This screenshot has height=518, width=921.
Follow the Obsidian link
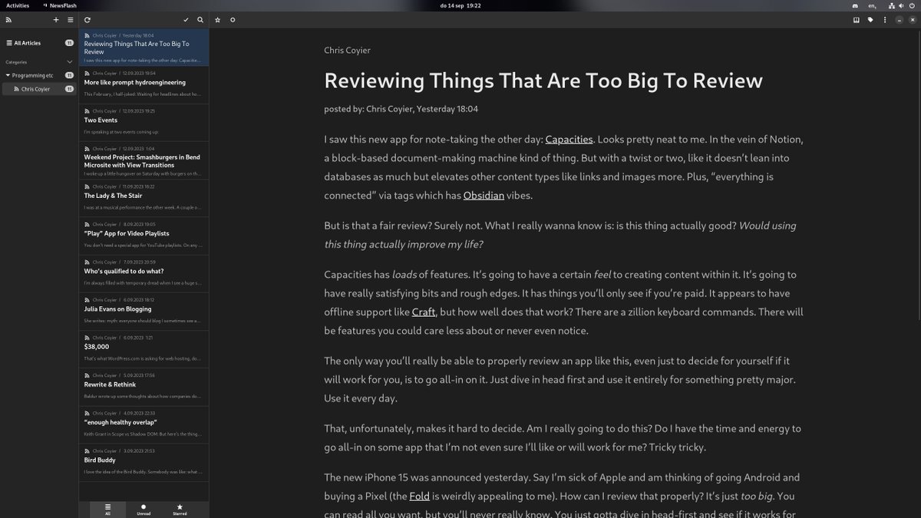point(484,196)
